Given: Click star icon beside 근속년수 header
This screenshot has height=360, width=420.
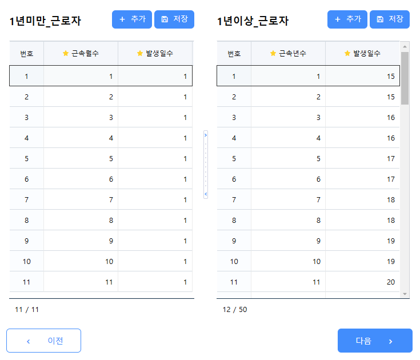Looking at the screenshot, I should (273, 54).
